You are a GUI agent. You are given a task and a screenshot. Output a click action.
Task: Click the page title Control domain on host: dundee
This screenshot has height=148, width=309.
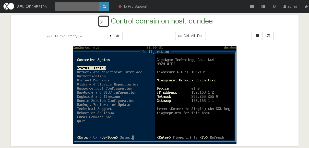(162, 21)
